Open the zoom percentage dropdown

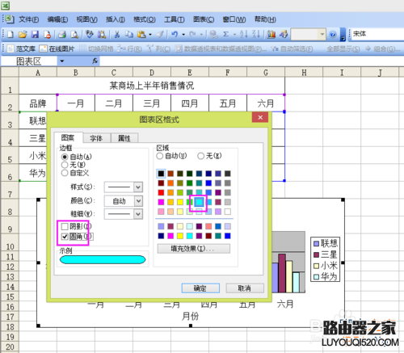(322, 35)
